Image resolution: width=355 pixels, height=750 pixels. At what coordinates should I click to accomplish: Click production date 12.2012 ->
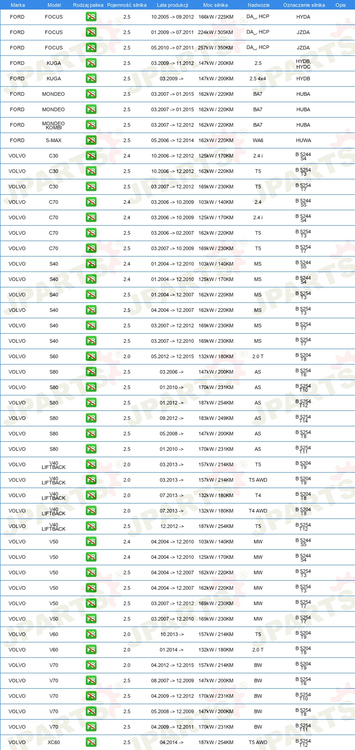tap(172, 526)
